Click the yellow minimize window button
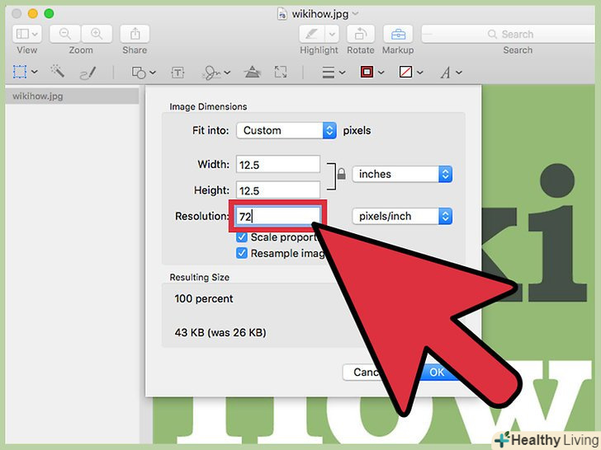Viewport: 601px width, 450px height. point(32,14)
